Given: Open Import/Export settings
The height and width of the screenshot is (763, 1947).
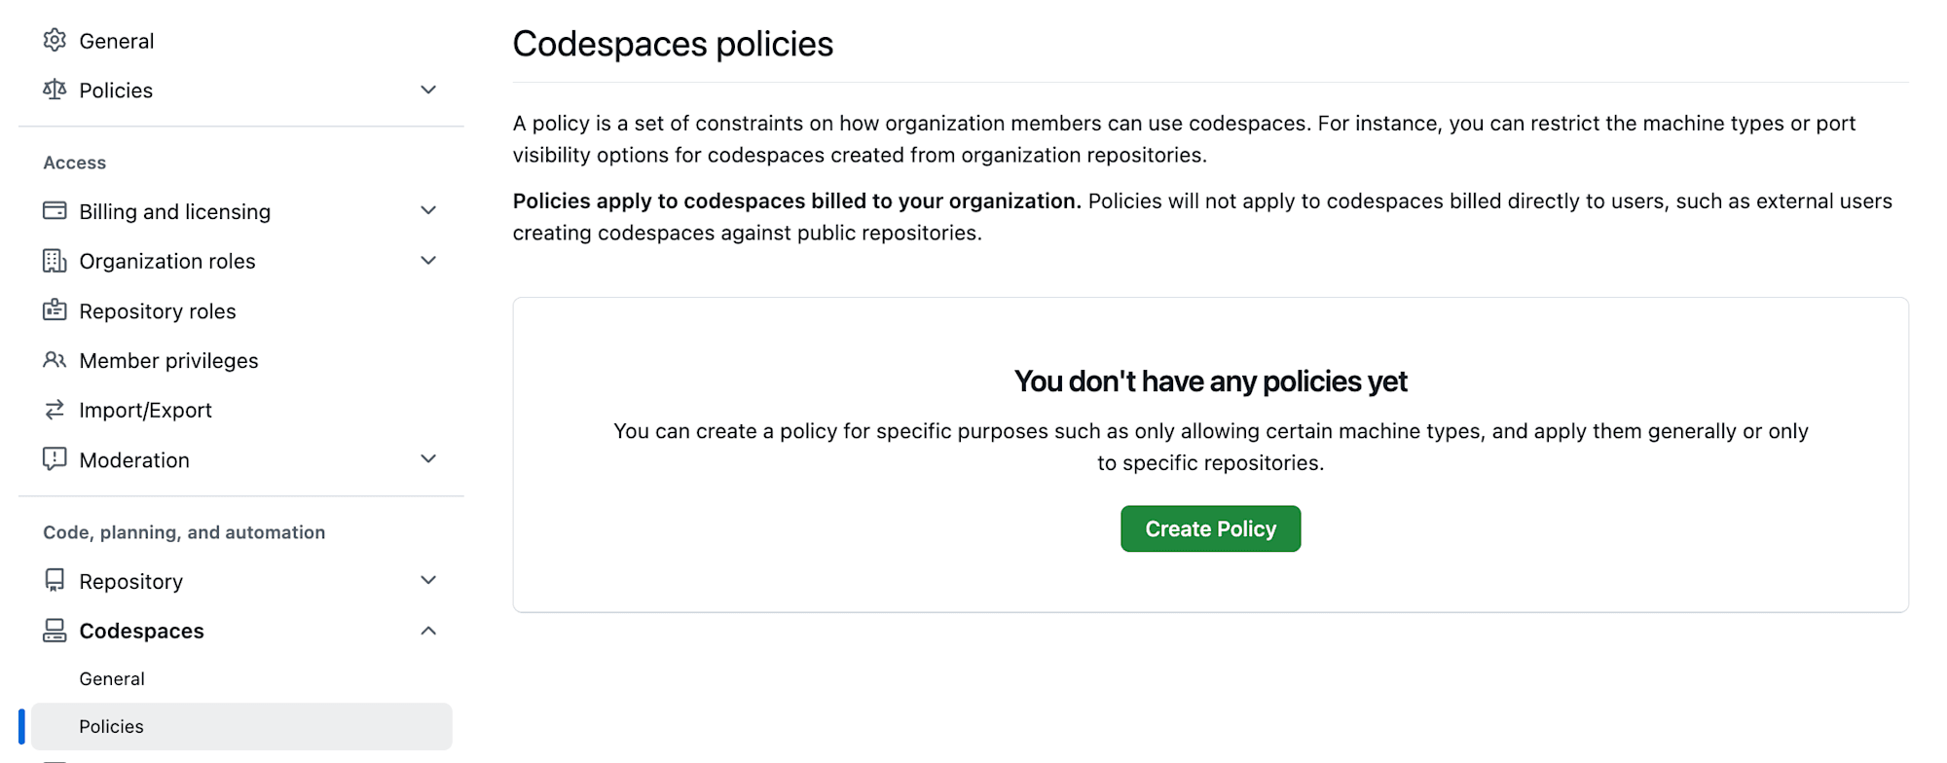Looking at the screenshot, I should point(241,411).
